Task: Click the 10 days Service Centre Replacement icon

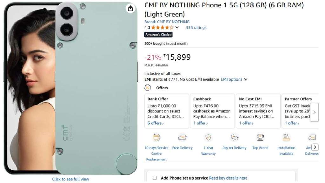Action: pos(156,138)
